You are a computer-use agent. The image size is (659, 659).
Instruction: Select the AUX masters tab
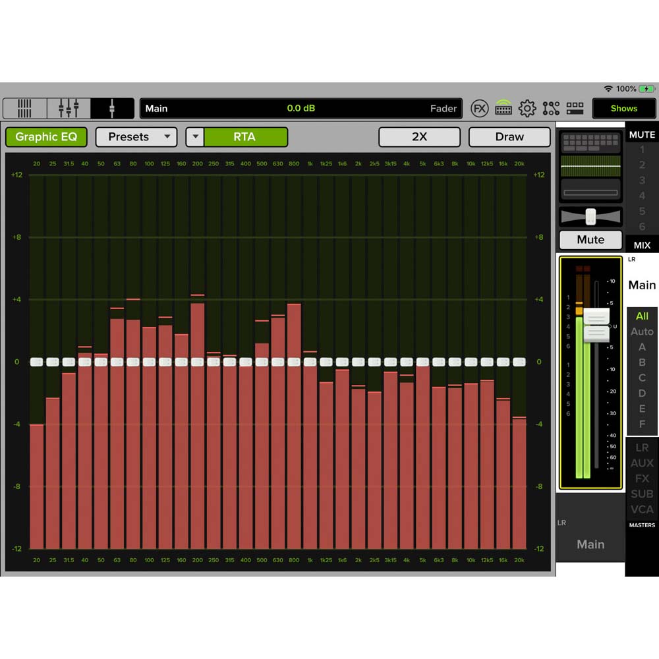tap(641, 463)
